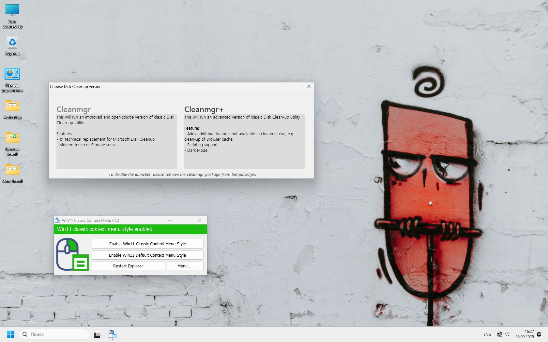Viewport: 548px width, 342px height.
Task: Select the 'Корзина' recycle bin icon
Action: (12, 46)
